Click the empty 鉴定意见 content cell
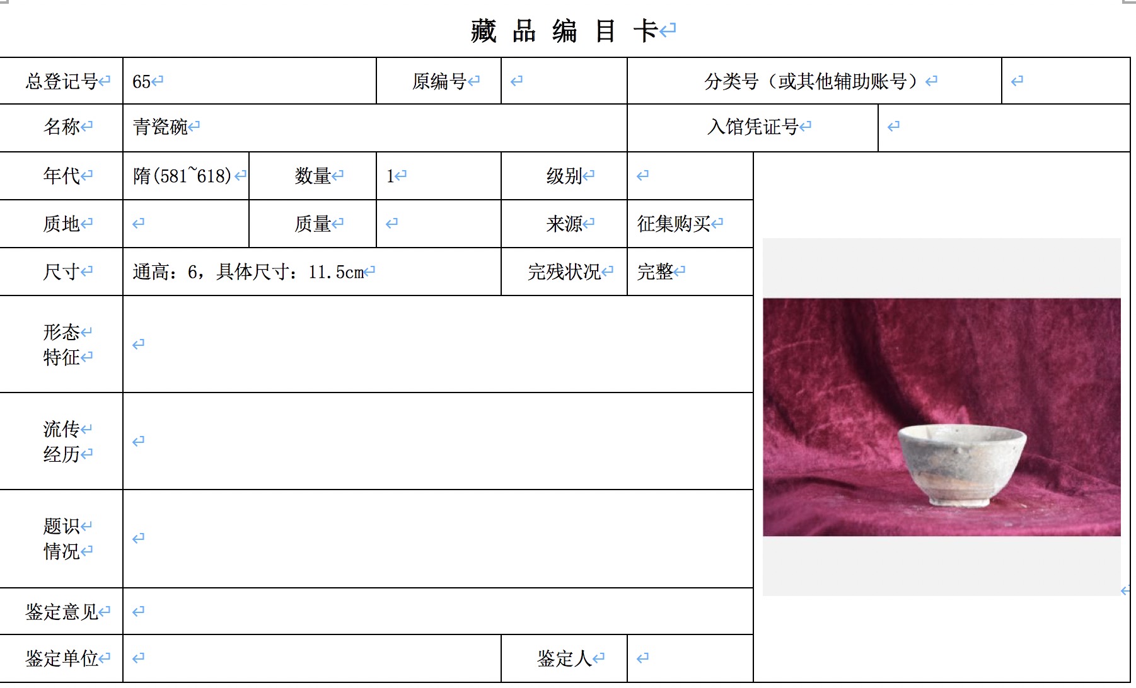The image size is (1136, 688). click(438, 611)
